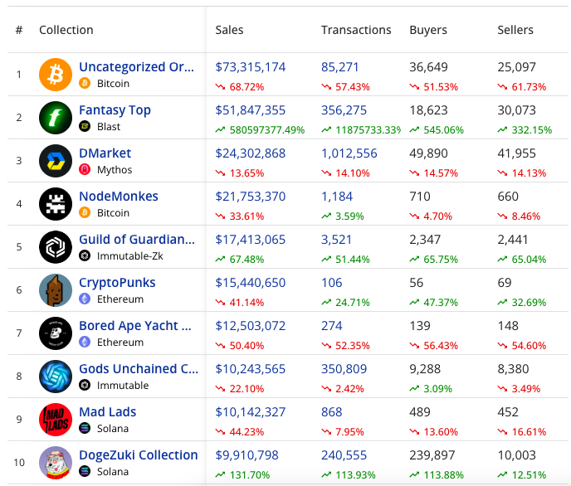571x486 pixels.
Task: Click the 1,012,556 transactions value
Action: tap(349, 153)
